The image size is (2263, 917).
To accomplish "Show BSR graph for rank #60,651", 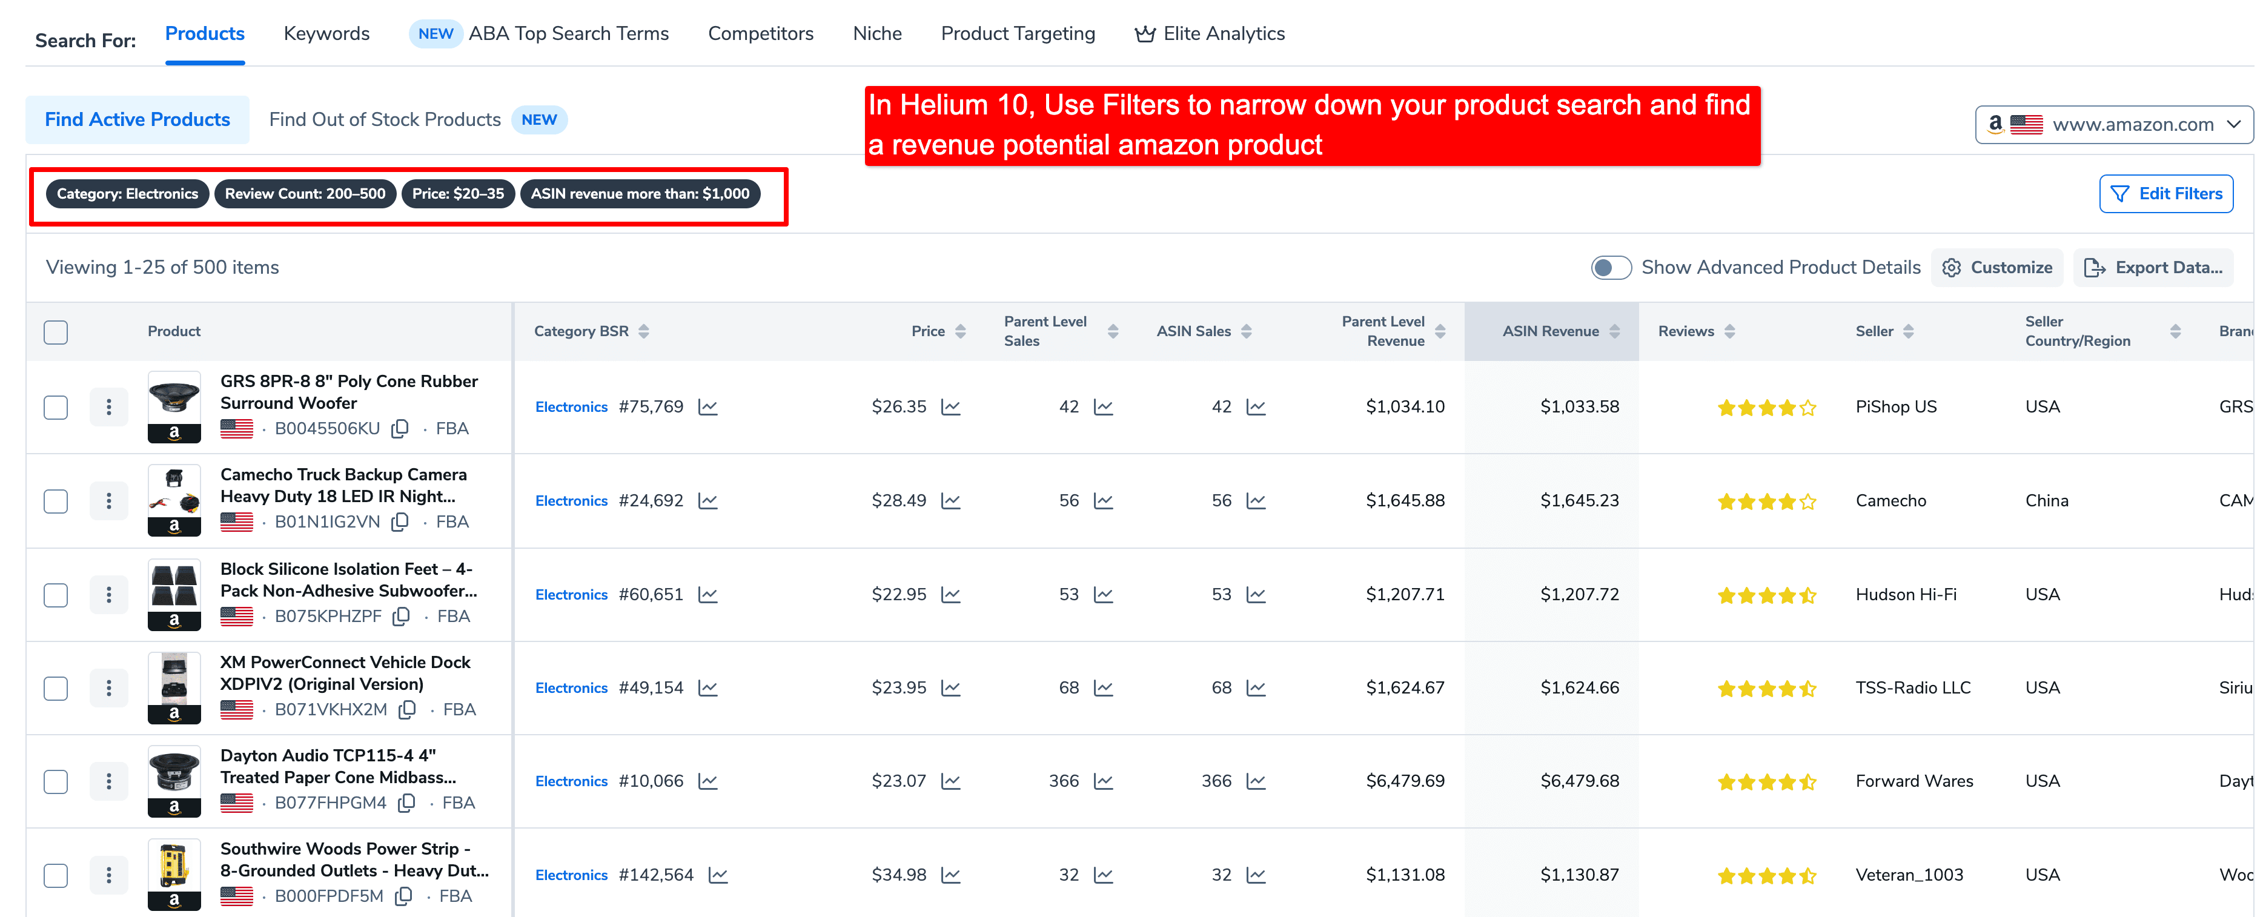I will point(708,595).
